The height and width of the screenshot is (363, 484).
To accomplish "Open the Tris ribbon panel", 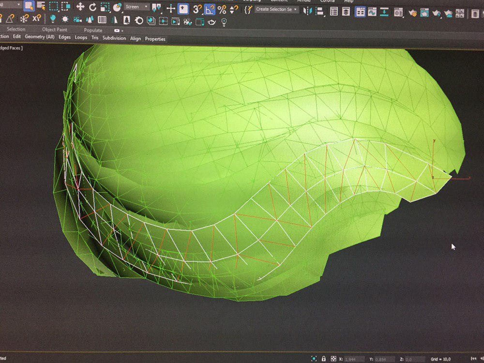I will coord(94,38).
